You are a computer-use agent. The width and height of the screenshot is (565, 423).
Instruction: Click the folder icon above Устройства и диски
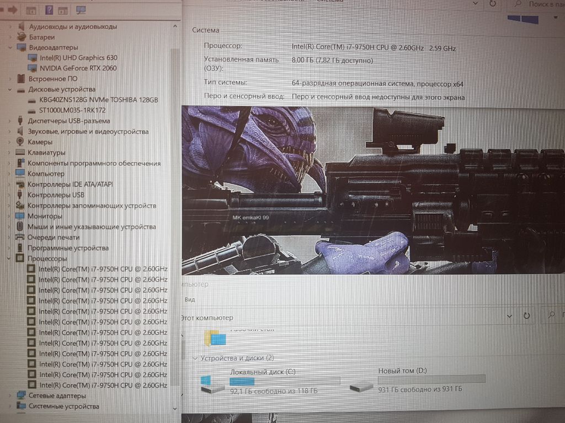click(215, 339)
